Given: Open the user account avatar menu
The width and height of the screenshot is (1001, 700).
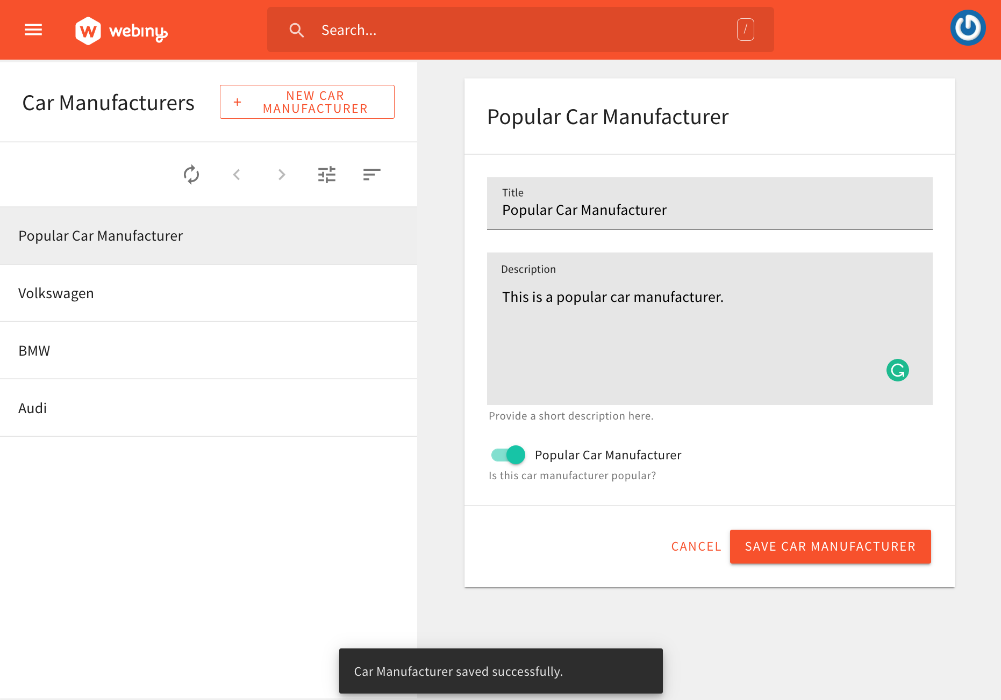Looking at the screenshot, I should 967,27.
